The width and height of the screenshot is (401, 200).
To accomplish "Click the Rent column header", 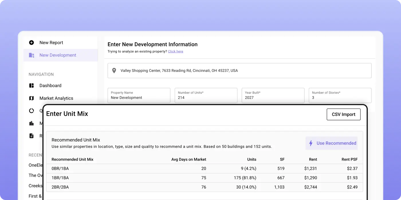I will (313, 159).
